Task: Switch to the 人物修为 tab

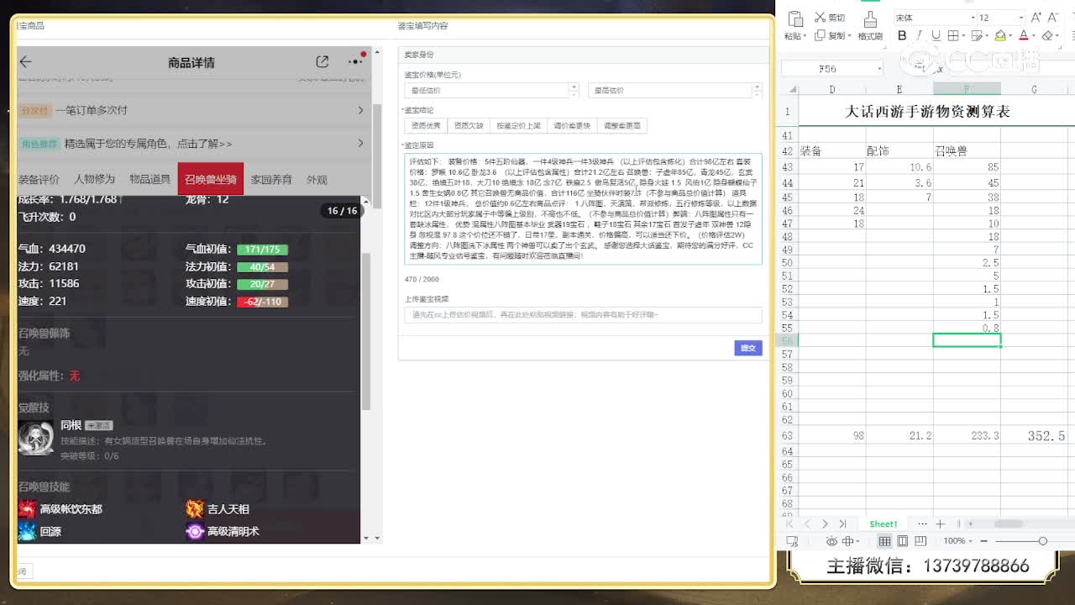Action: point(94,180)
